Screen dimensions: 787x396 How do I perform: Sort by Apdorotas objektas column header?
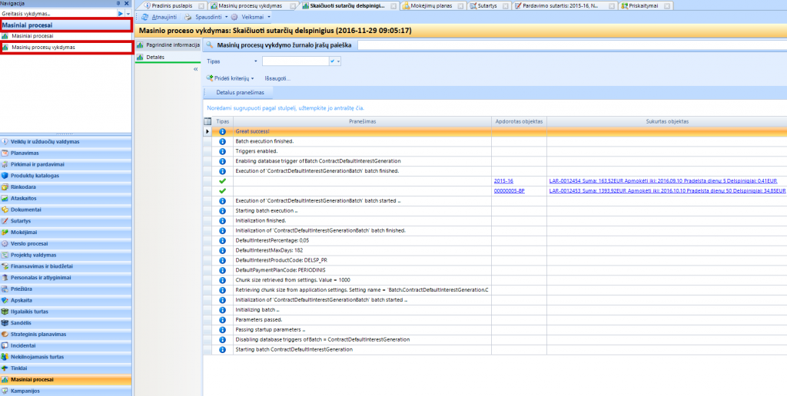[x=519, y=121]
